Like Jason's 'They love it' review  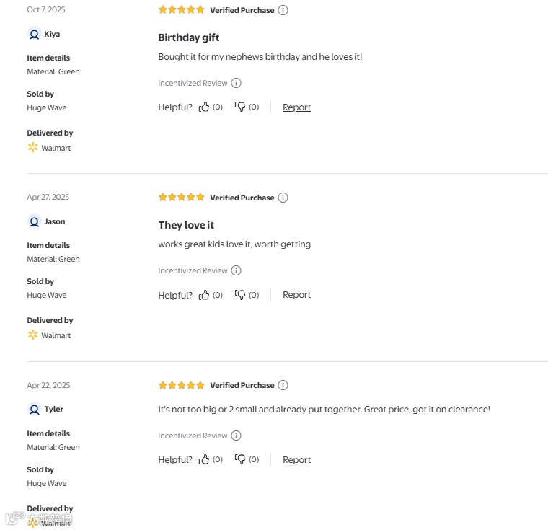pyautogui.click(x=204, y=295)
